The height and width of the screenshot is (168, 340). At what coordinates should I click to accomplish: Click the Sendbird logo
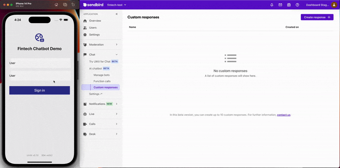(93, 5)
